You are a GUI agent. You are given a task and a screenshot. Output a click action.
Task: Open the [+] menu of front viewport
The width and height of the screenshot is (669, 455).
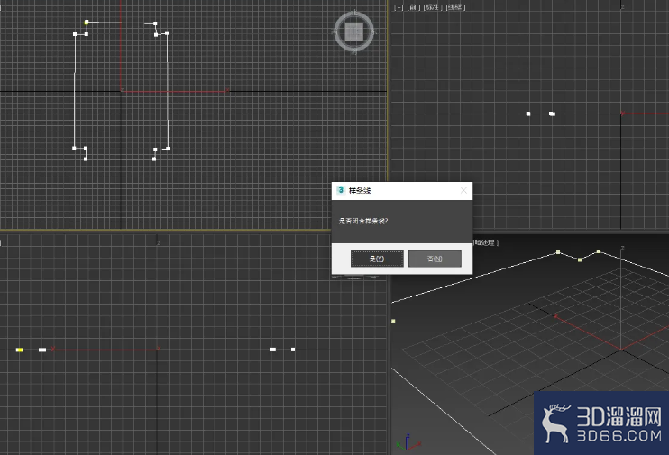(399, 7)
